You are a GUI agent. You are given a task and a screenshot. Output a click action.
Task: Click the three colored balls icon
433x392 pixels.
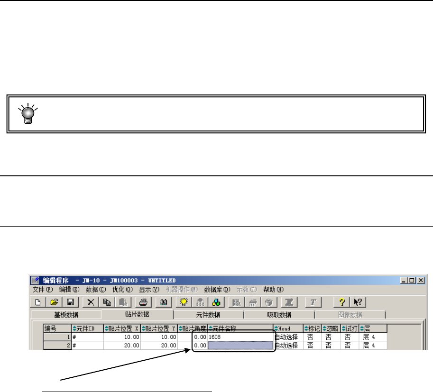216,302
